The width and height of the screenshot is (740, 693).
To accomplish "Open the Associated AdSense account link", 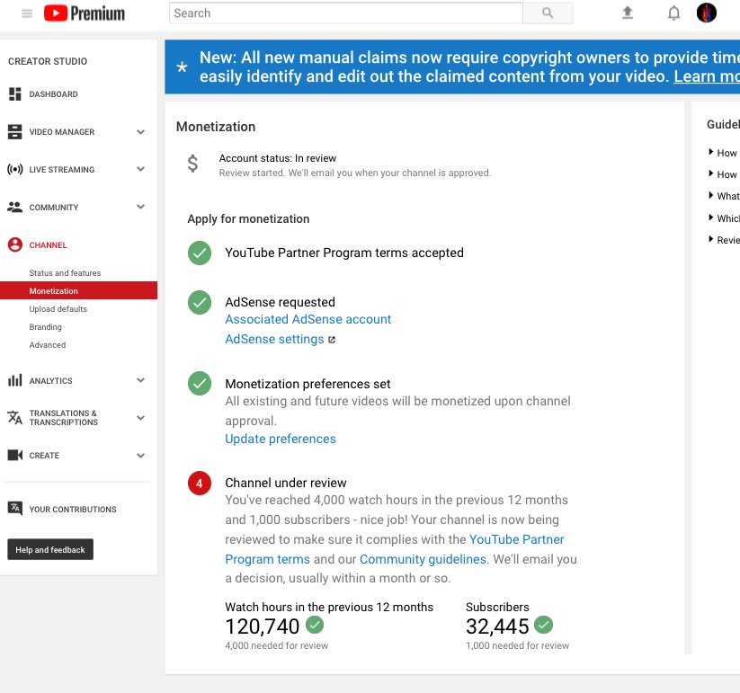I will (308, 319).
